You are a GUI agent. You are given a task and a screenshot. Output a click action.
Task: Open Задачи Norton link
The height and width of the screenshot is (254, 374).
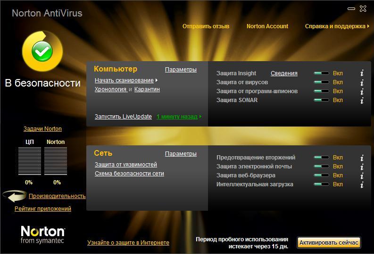pos(42,129)
